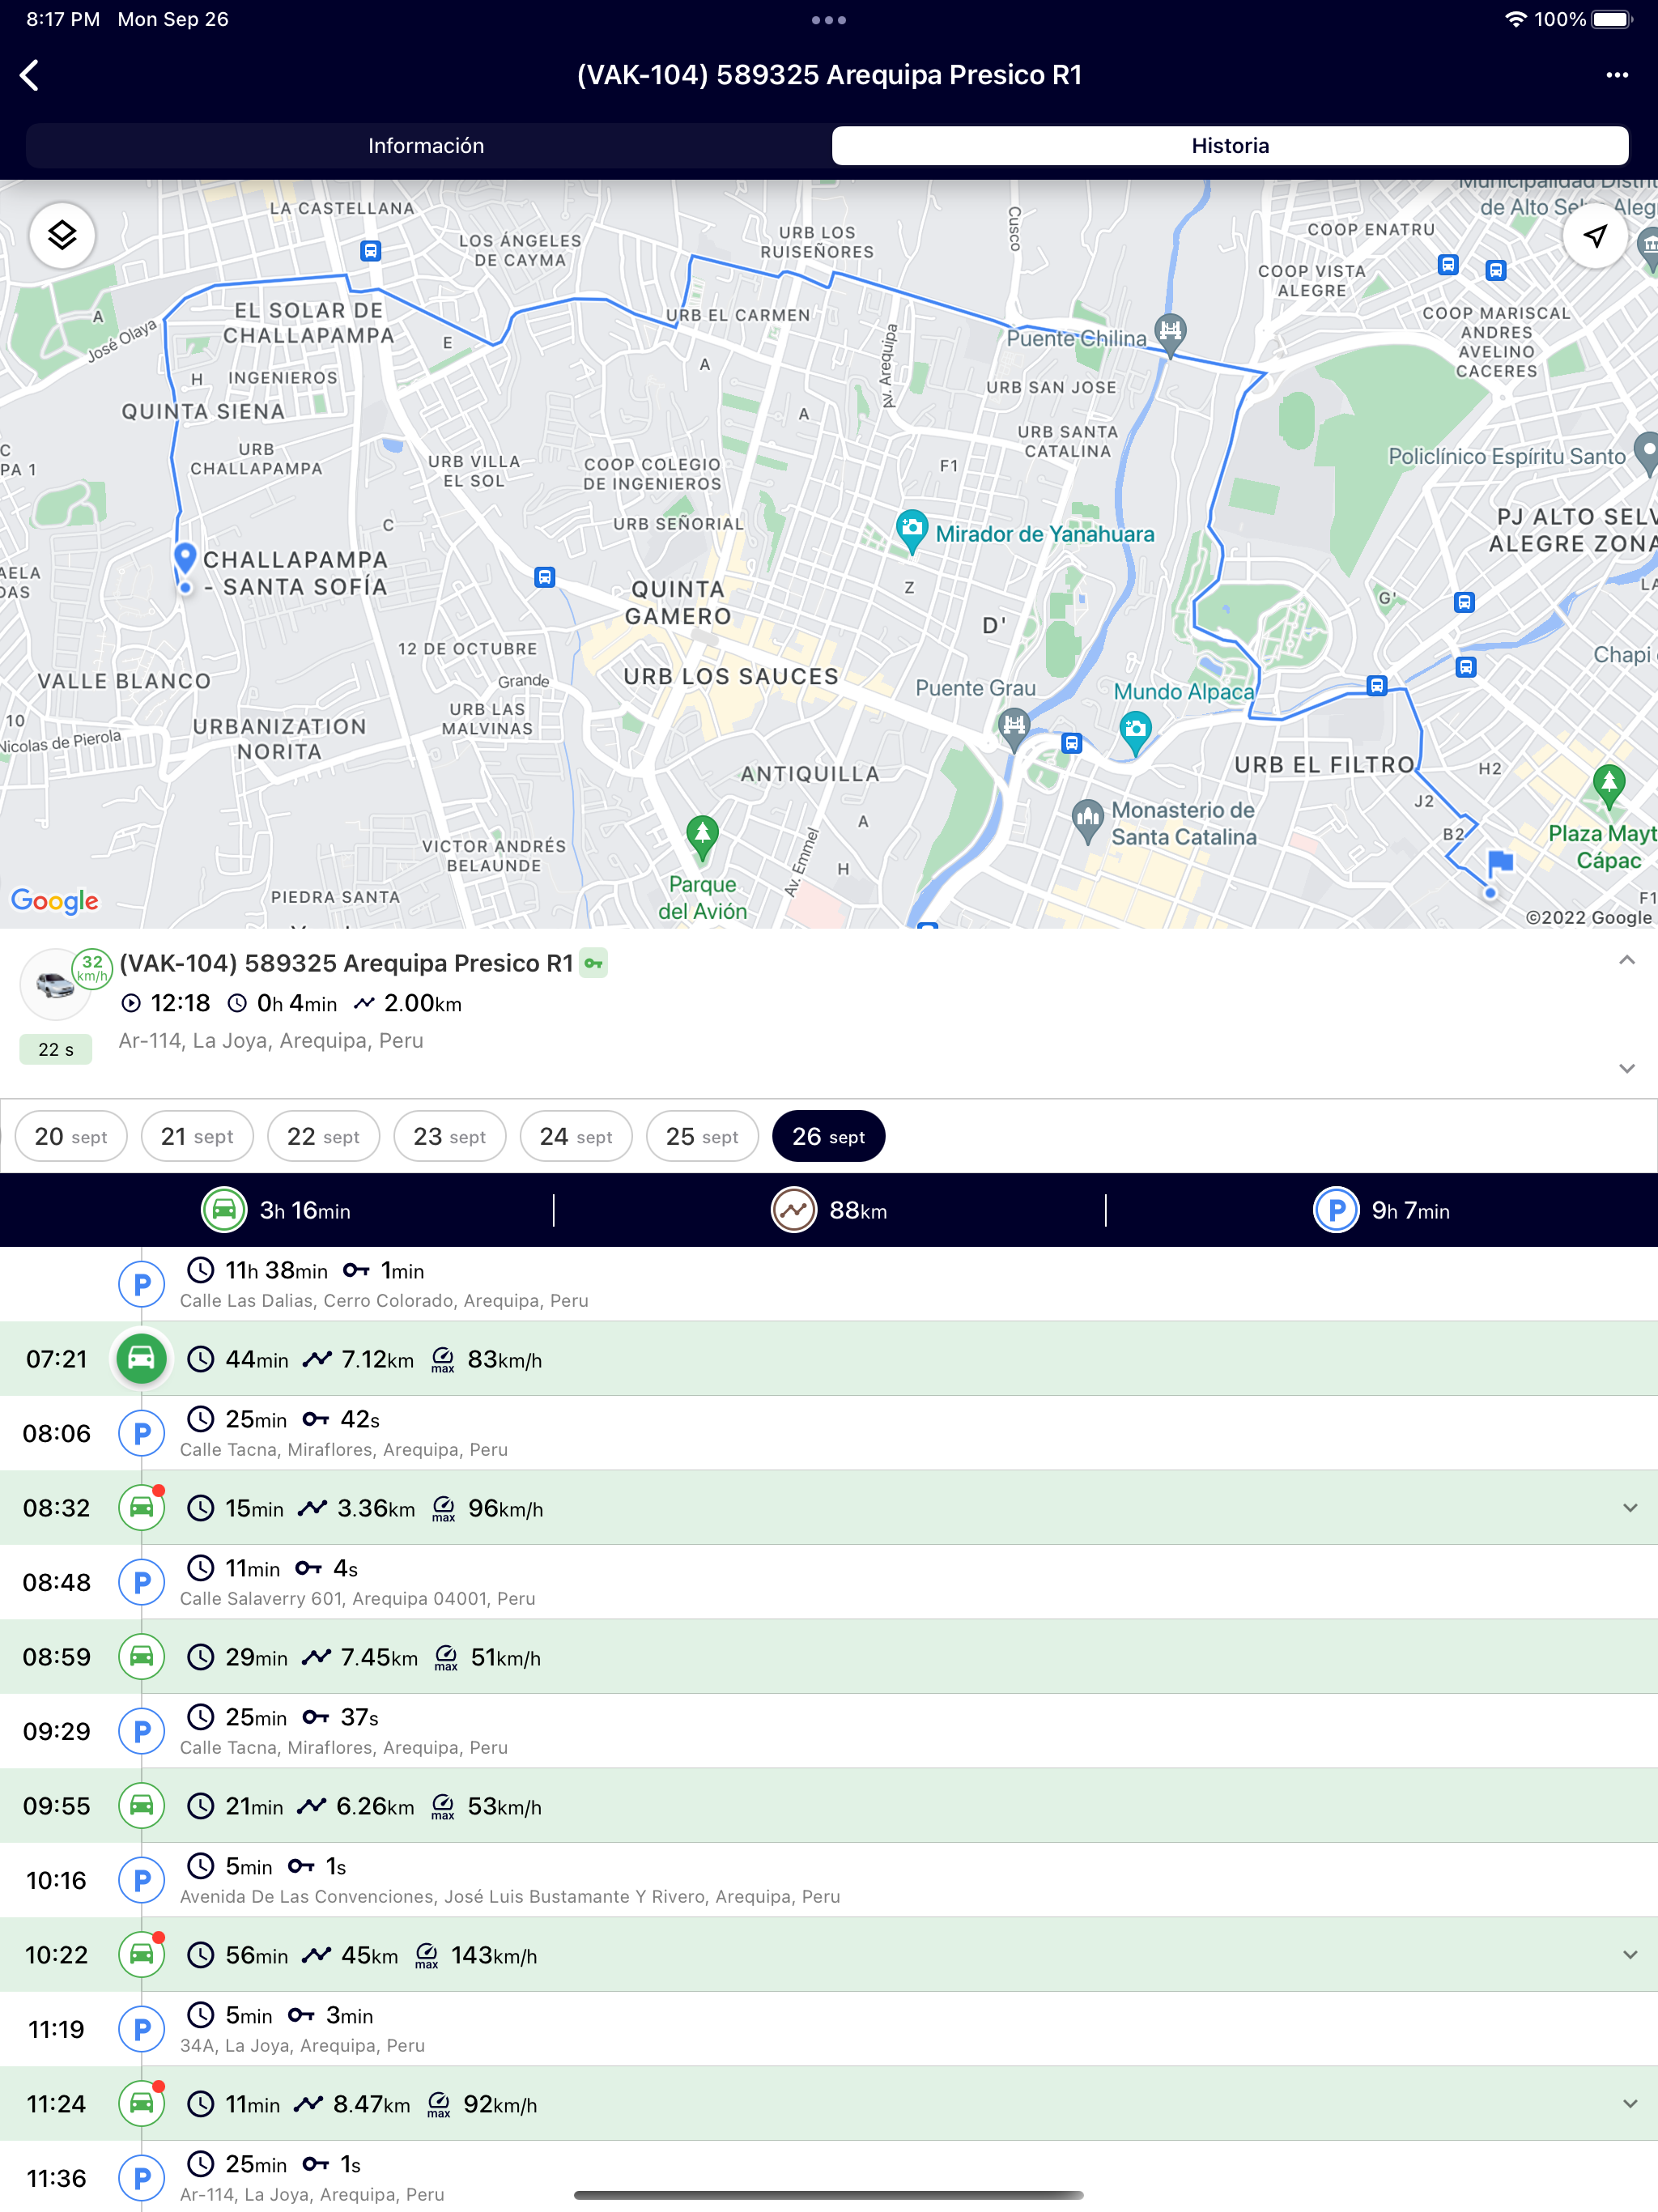Tap the Parque del Avión tree marker

pos(702,838)
